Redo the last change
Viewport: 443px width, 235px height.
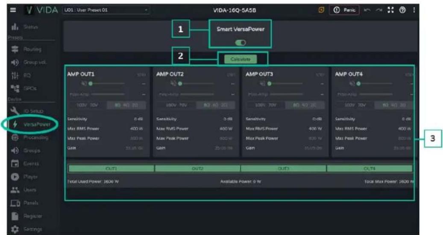tap(378, 10)
